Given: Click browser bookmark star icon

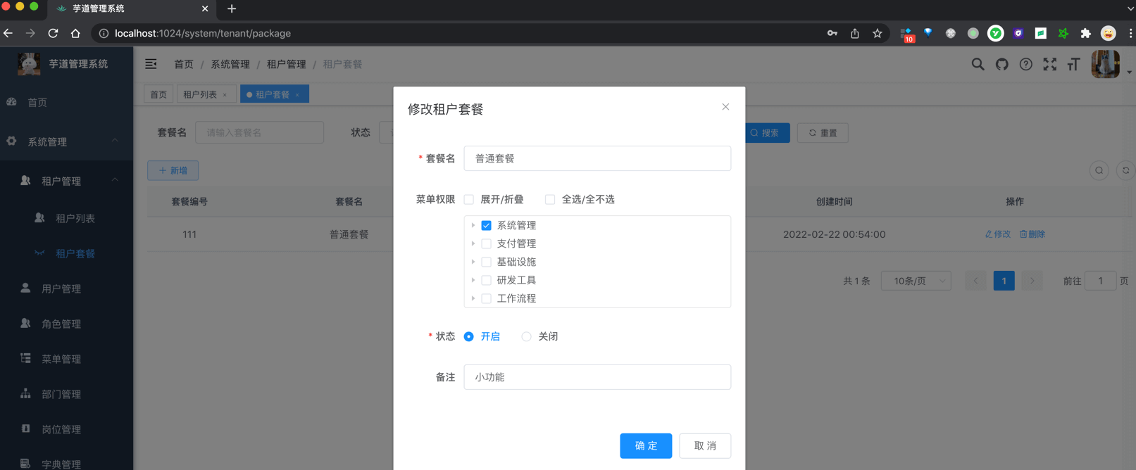Looking at the screenshot, I should [877, 33].
